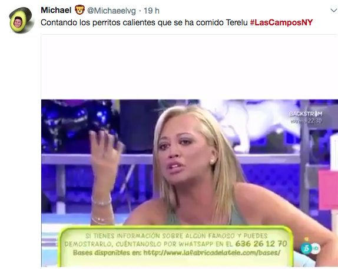Open the Michael display name profile link
Screen dimensions: 338x269
coord(56,10)
